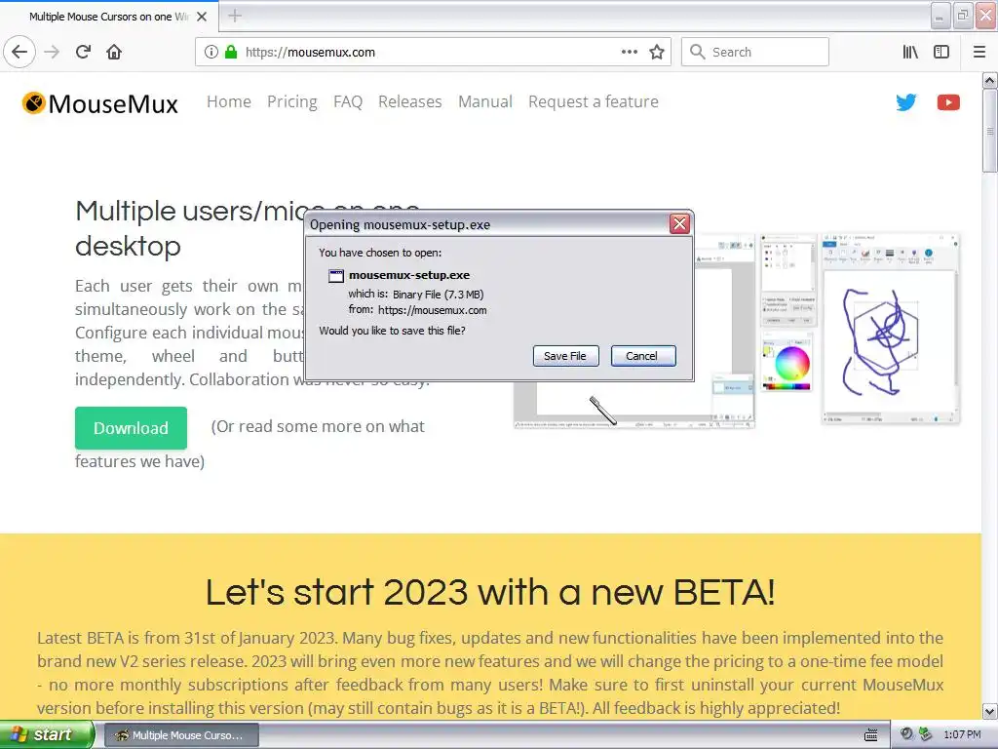Click the 'Would you like to save this file?' text
This screenshot has width=998, height=749.
[392, 331]
